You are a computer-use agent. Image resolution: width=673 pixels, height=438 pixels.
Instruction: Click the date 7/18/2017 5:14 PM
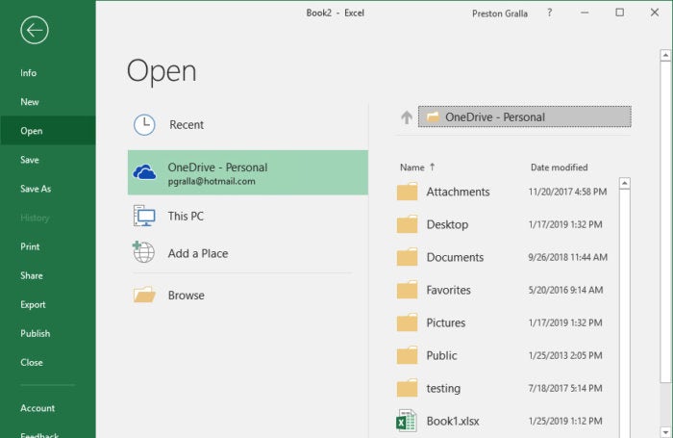[565, 388]
